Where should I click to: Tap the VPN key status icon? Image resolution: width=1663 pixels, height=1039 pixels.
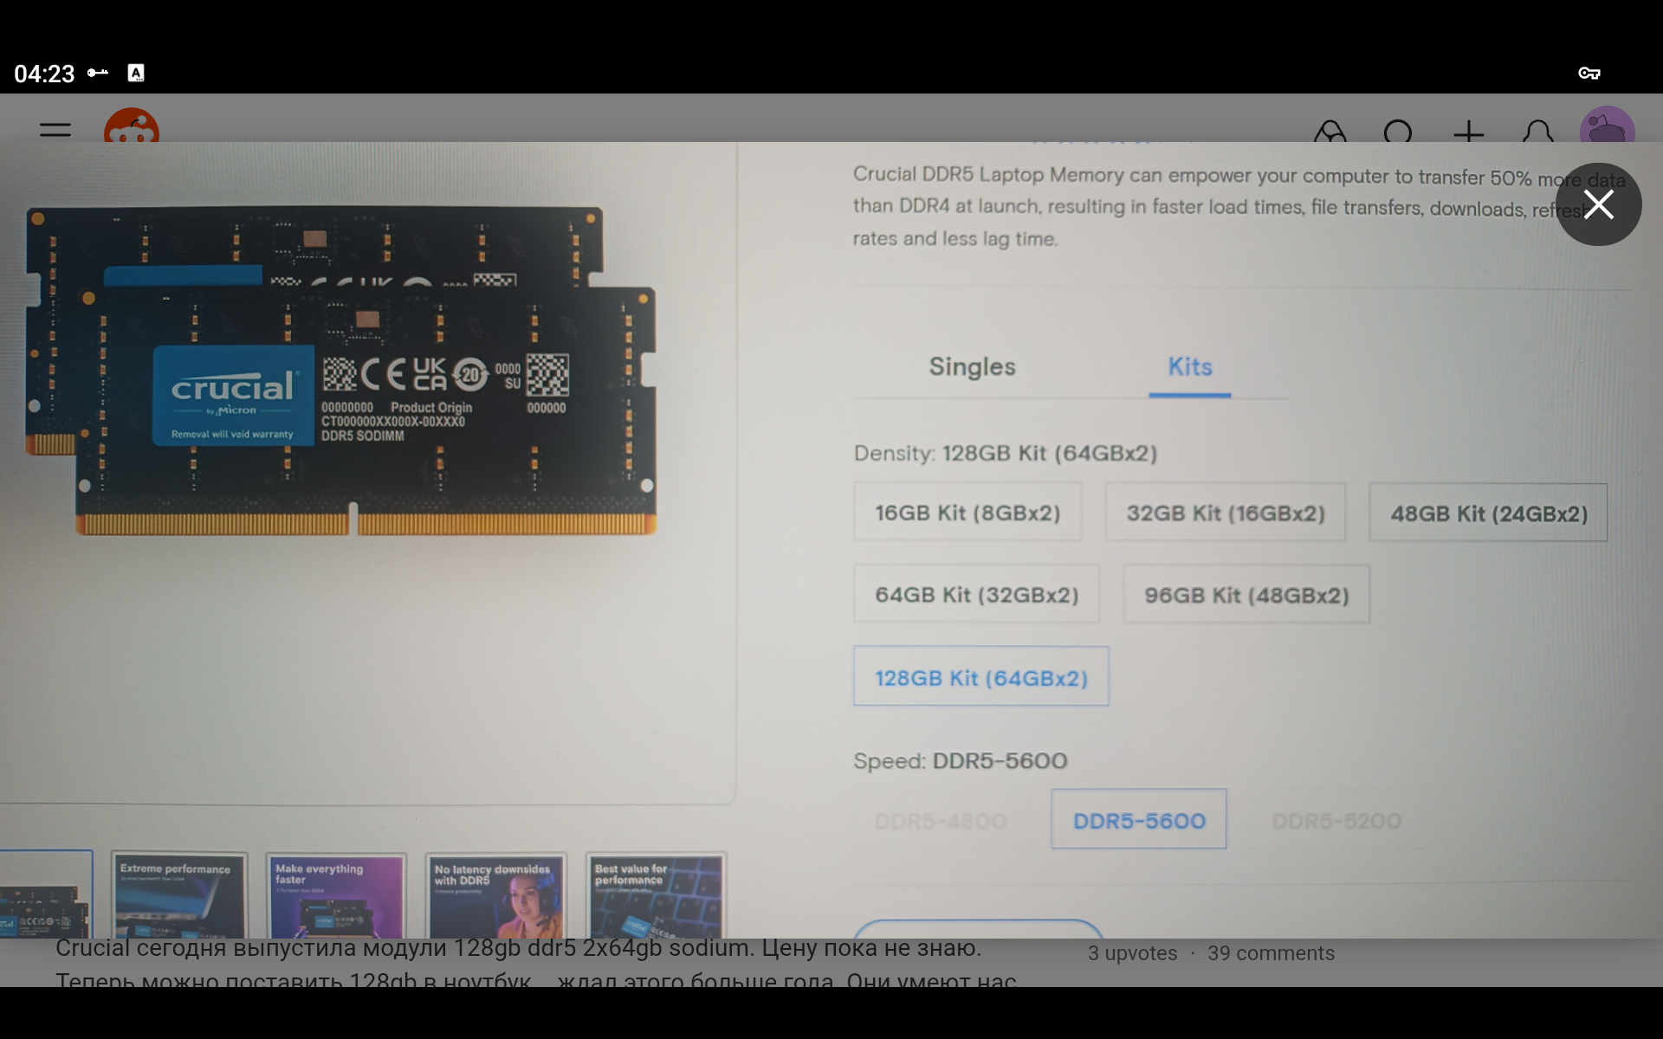[x=1589, y=74]
